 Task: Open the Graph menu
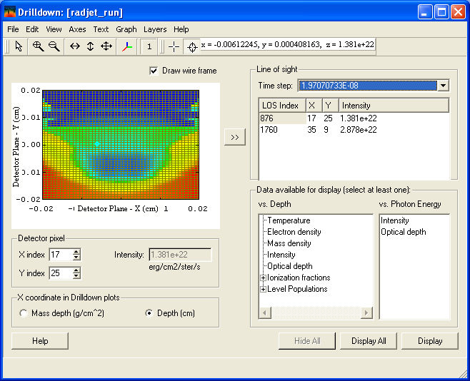click(x=126, y=29)
